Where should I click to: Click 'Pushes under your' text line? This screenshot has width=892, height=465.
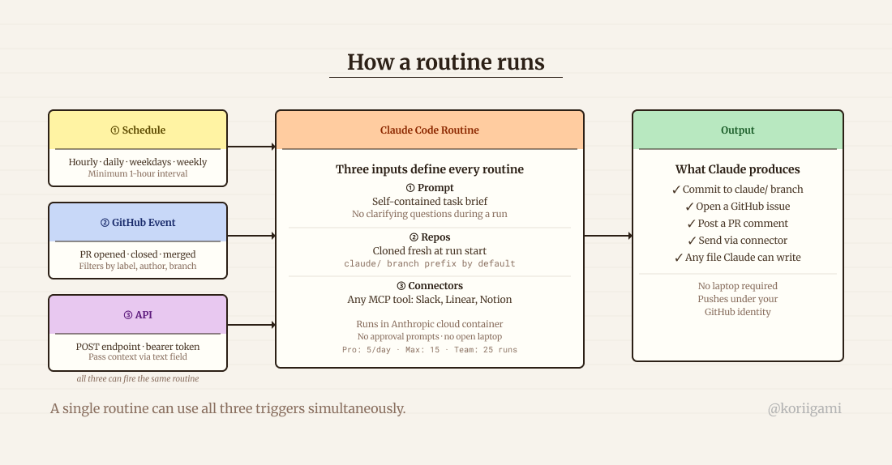tap(738, 299)
